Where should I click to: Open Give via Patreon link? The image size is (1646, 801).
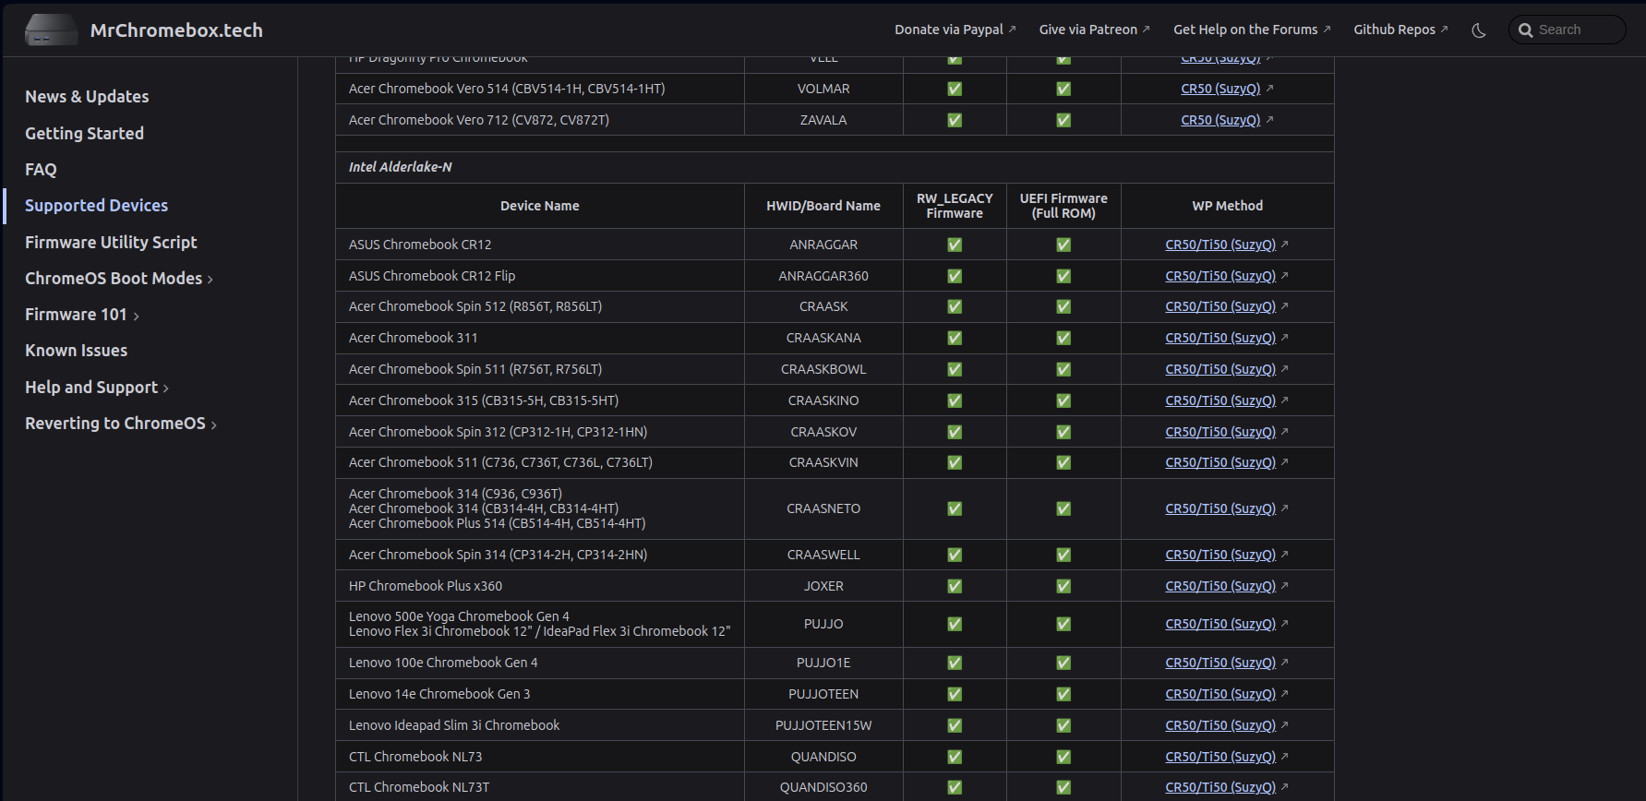pyautogui.click(x=1095, y=30)
